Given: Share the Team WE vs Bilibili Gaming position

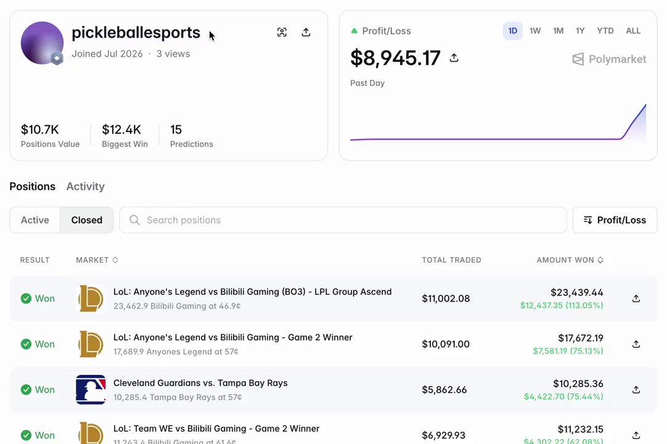Looking at the screenshot, I should [x=636, y=435].
